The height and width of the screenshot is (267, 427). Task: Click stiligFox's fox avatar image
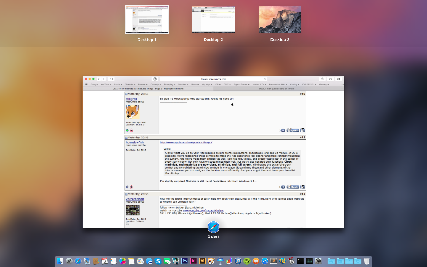(133, 112)
